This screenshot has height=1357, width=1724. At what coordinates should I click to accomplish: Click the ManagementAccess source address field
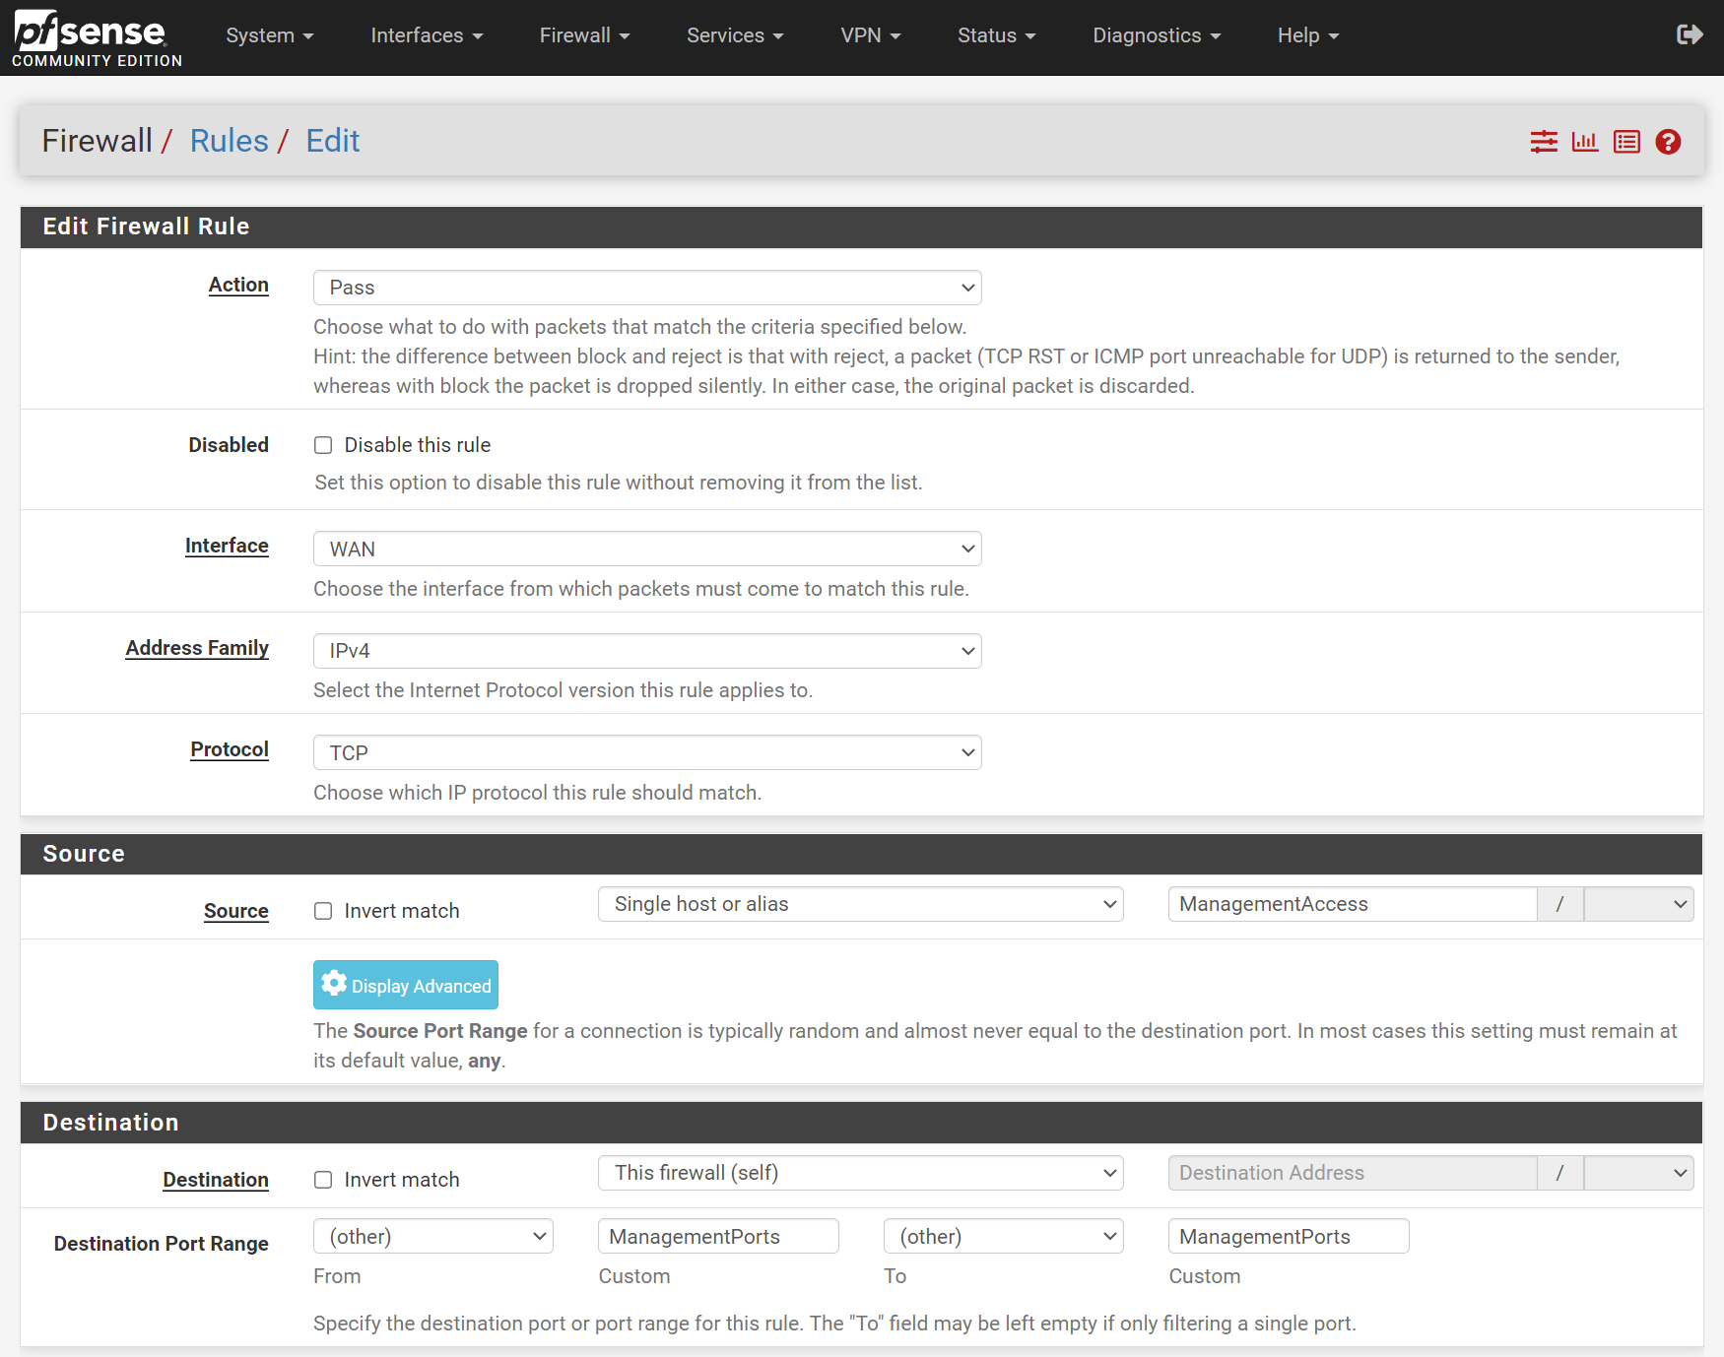tap(1353, 904)
